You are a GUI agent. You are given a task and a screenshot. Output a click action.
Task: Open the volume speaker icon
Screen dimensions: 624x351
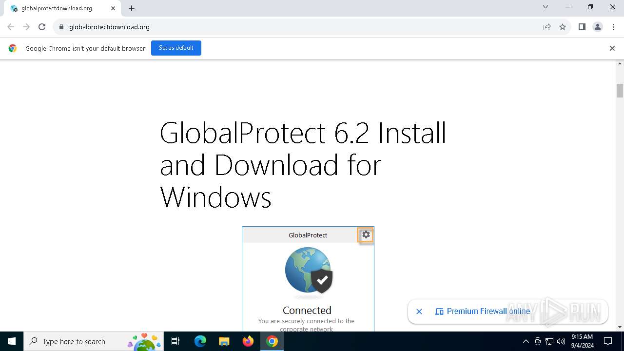561,341
